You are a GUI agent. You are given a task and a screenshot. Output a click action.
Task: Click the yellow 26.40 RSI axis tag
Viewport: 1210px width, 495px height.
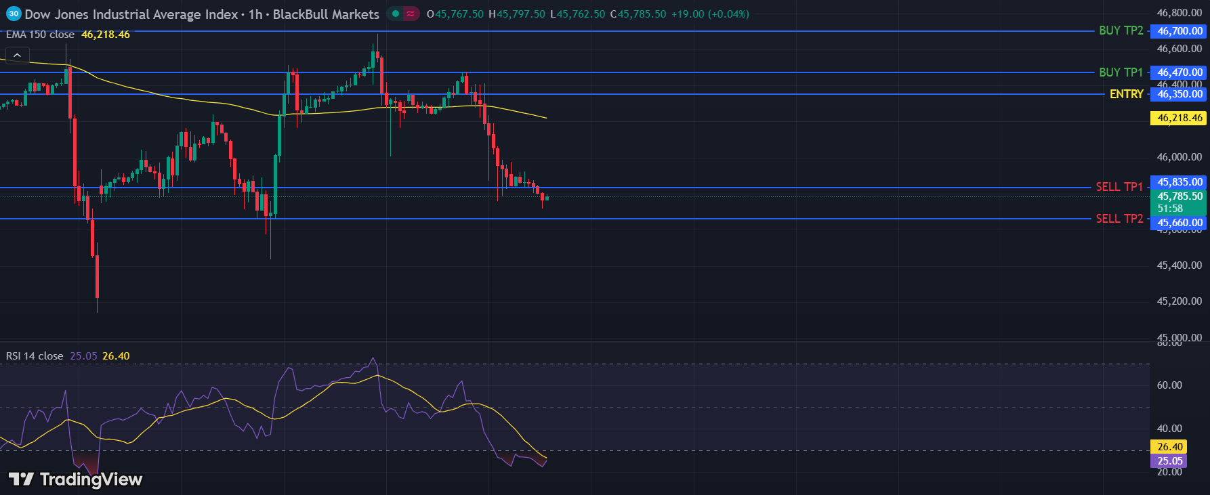(x=1169, y=447)
